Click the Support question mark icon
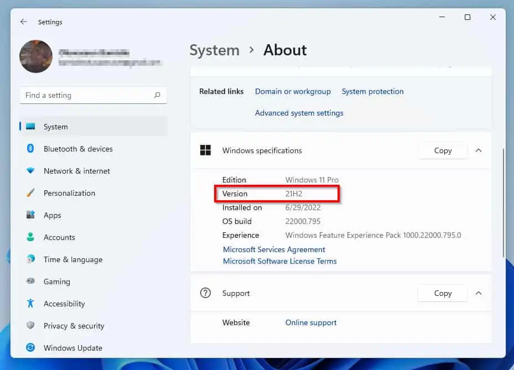The height and width of the screenshot is (370, 514). click(205, 293)
